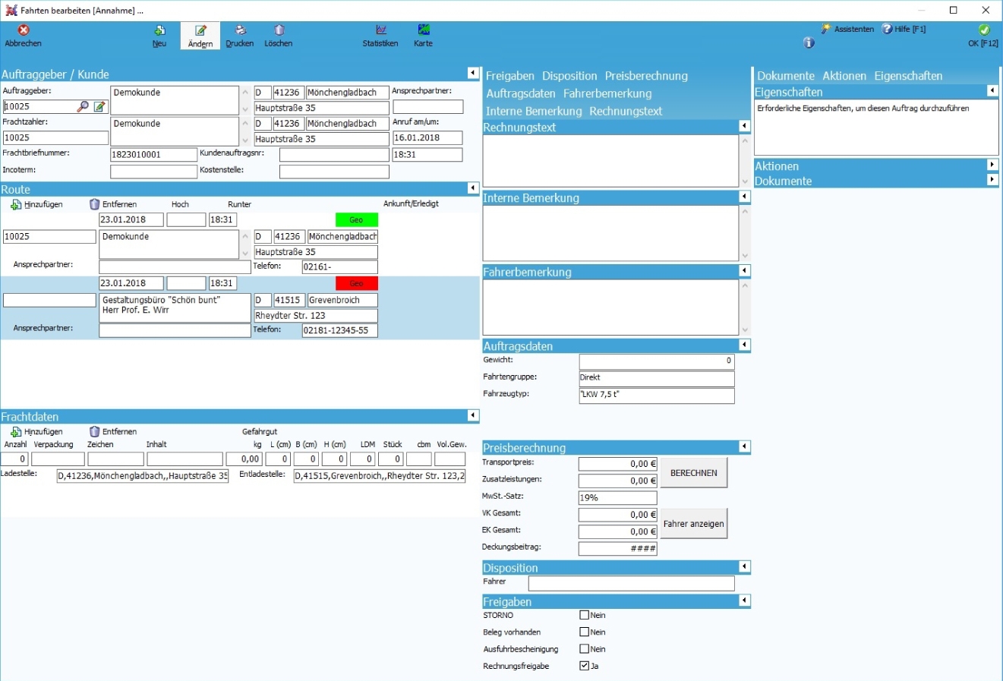1003x681 pixels.
Task: Jump to Freigaben in the section links
Action: [510, 76]
